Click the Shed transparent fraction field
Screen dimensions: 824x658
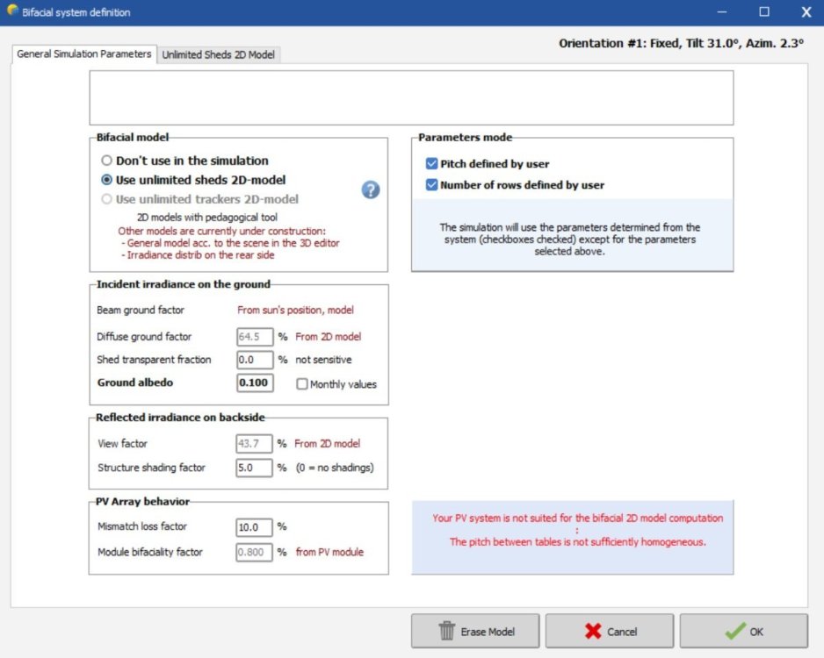coord(255,360)
